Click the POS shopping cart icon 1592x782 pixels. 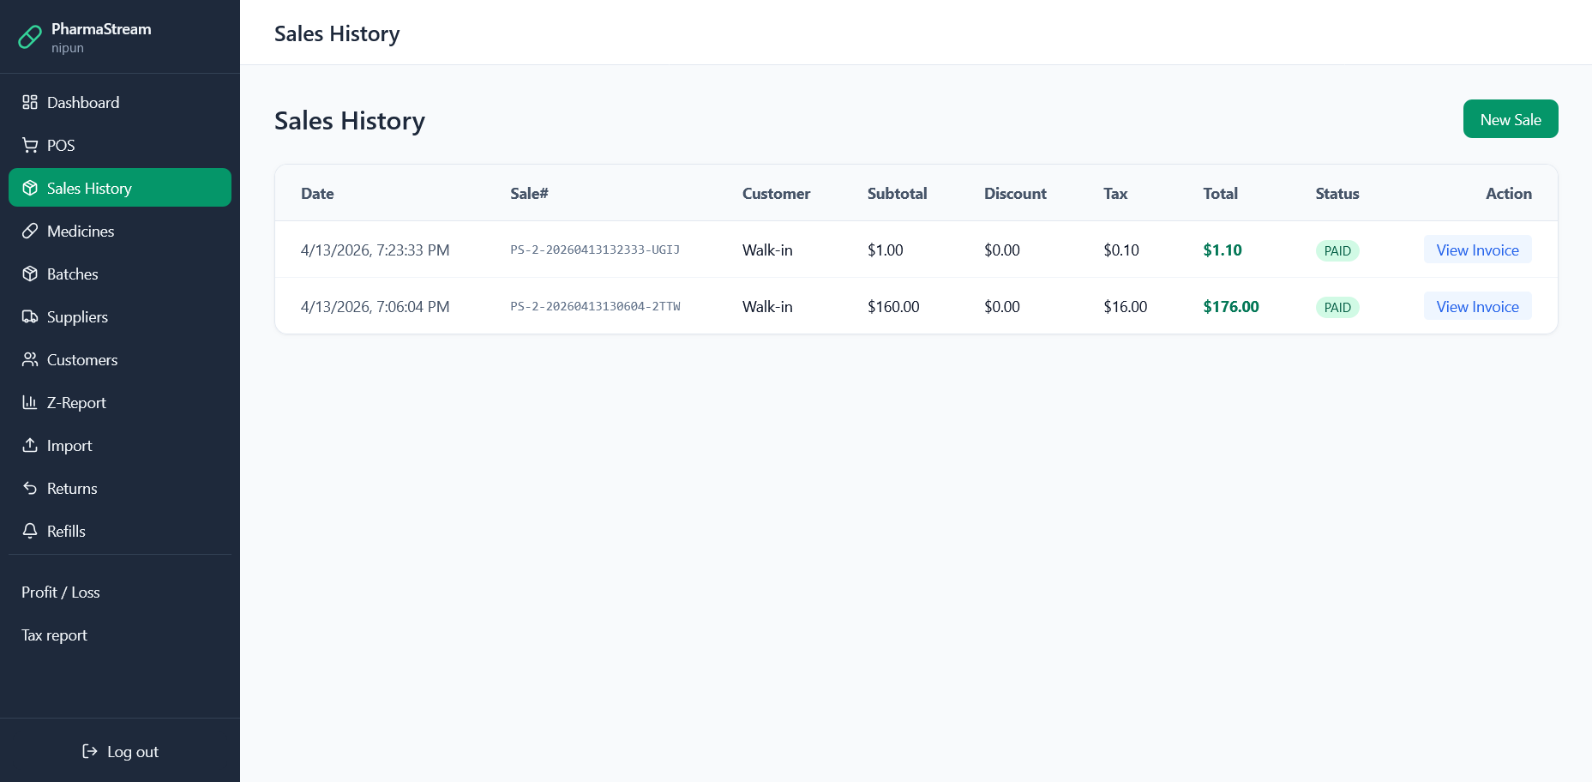point(30,145)
